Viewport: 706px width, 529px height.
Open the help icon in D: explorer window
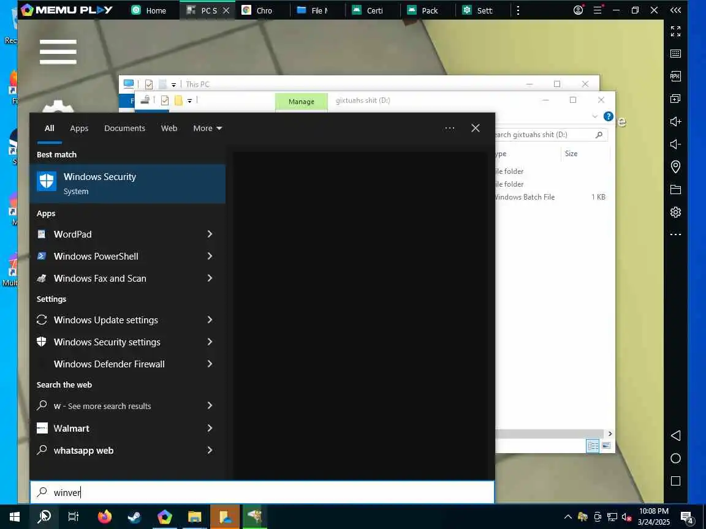pos(609,116)
